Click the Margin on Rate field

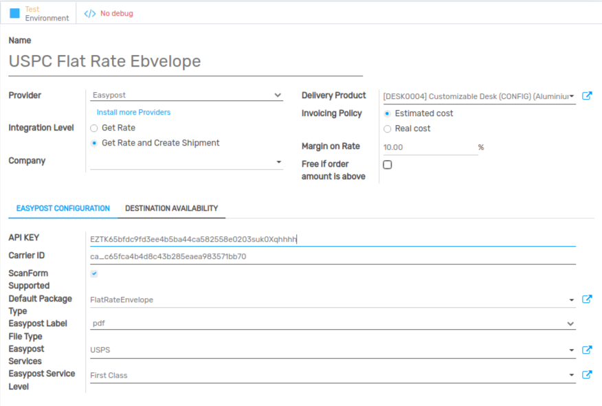tap(429, 147)
